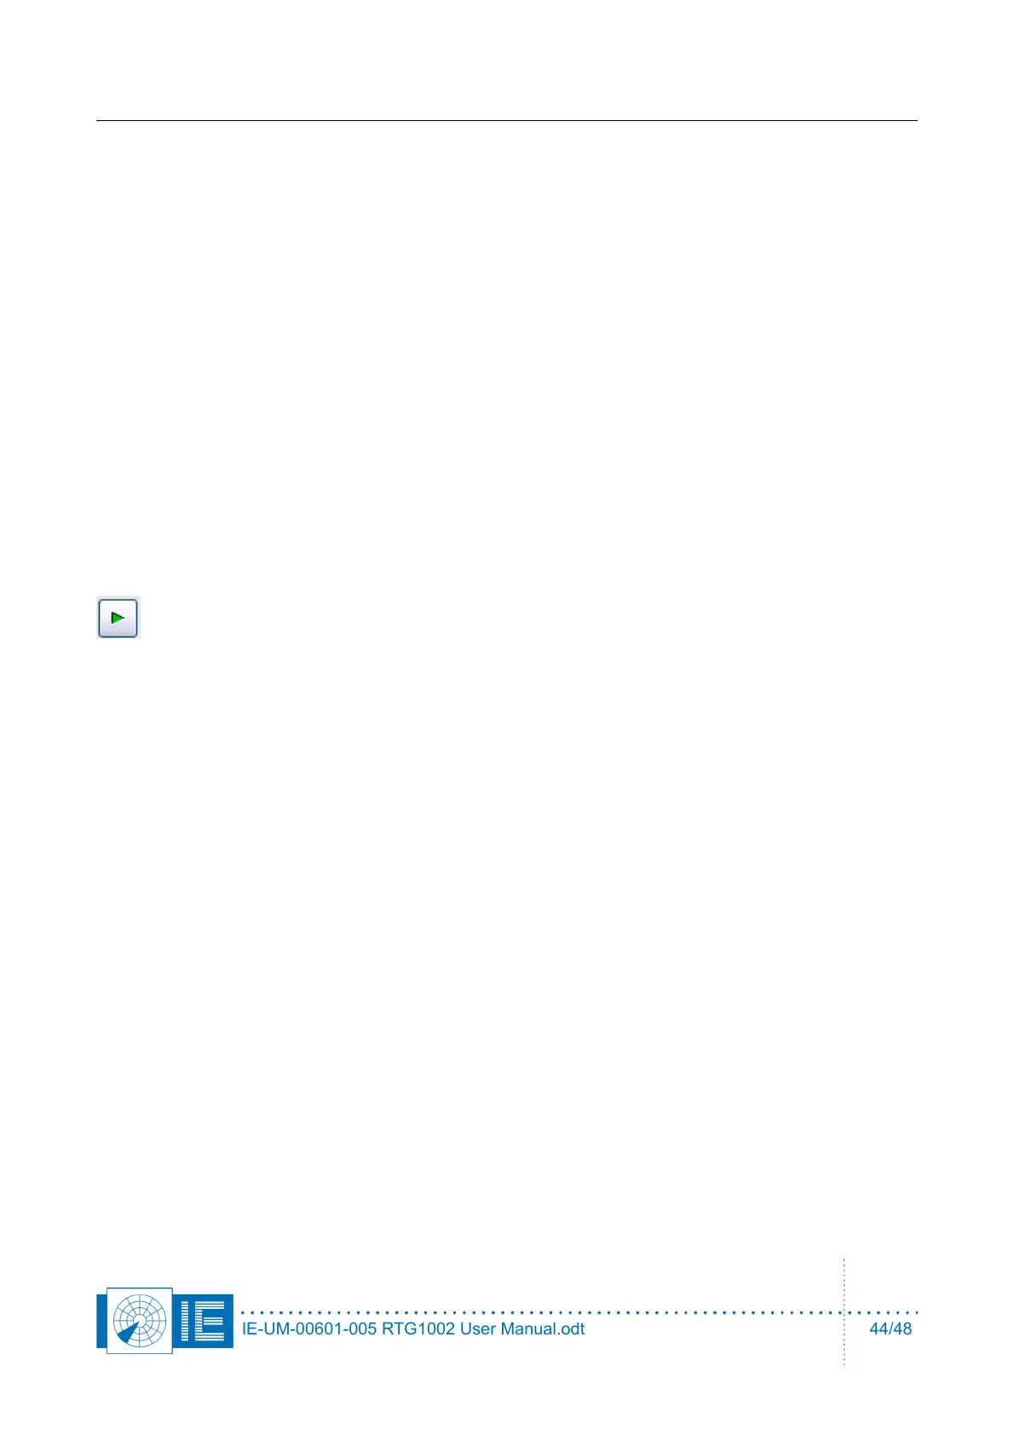Click the blank area above the play button
1014x1435 pixels.
click(x=507, y=358)
